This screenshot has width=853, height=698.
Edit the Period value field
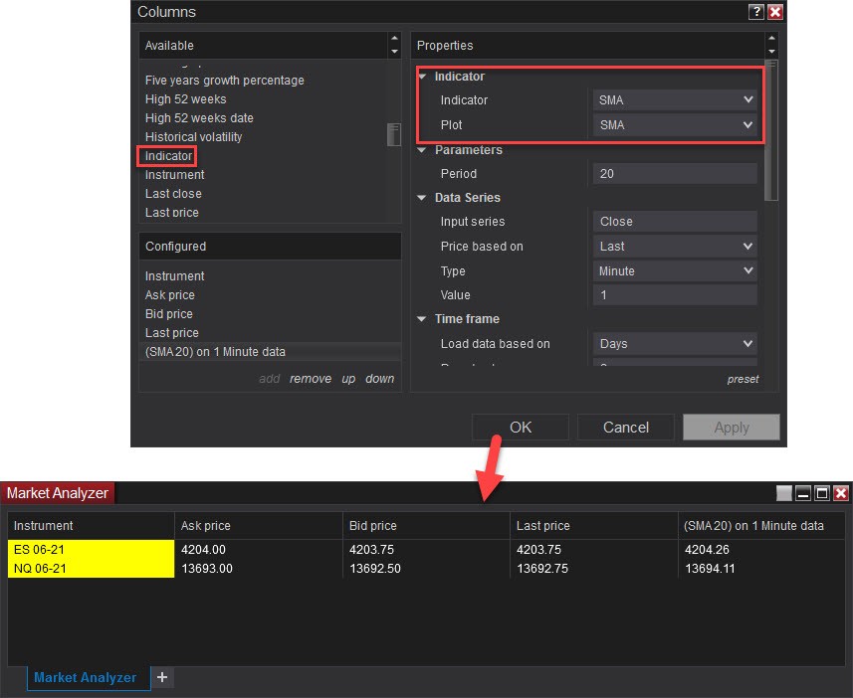point(675,173)
